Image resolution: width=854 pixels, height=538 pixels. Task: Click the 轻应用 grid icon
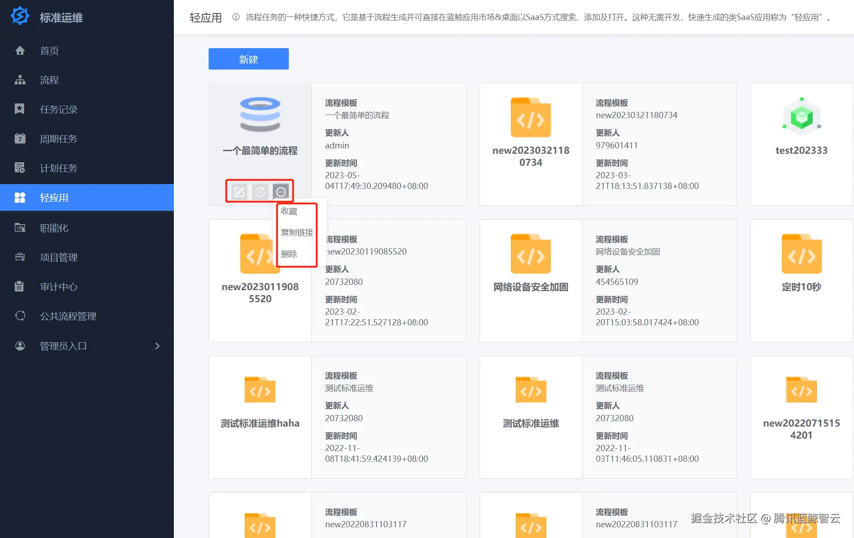tap(20, 197)
